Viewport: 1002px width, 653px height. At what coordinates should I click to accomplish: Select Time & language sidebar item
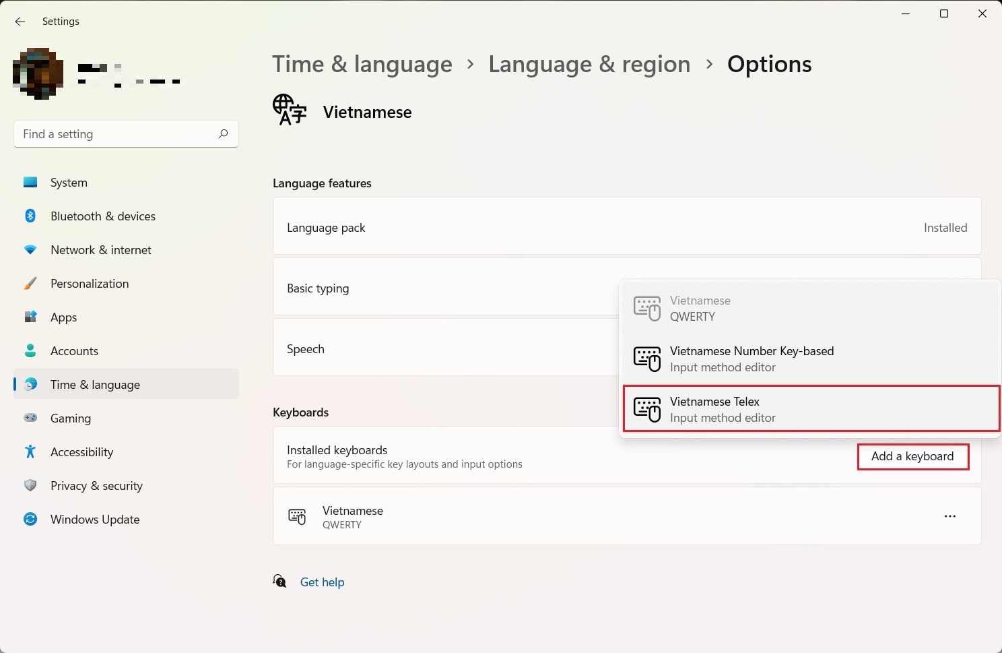126,384
